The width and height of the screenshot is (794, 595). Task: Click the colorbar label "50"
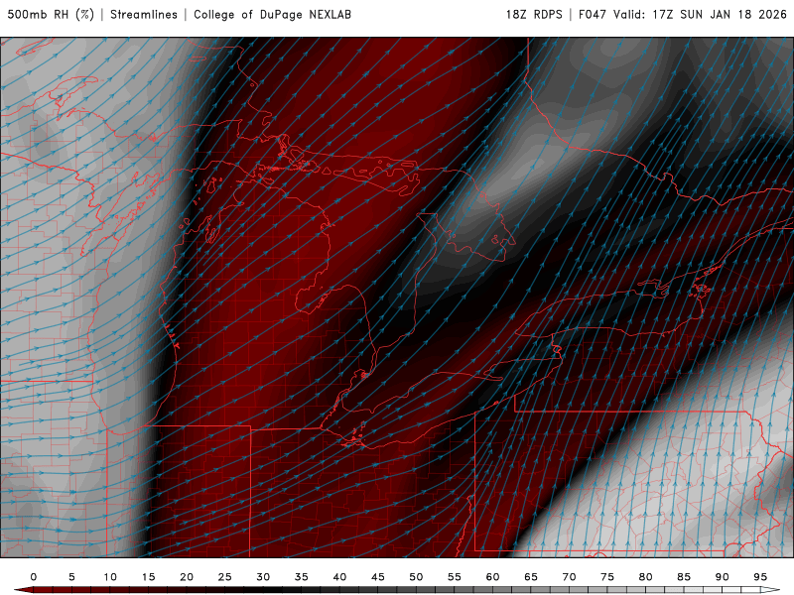click(x=416, y=577)
